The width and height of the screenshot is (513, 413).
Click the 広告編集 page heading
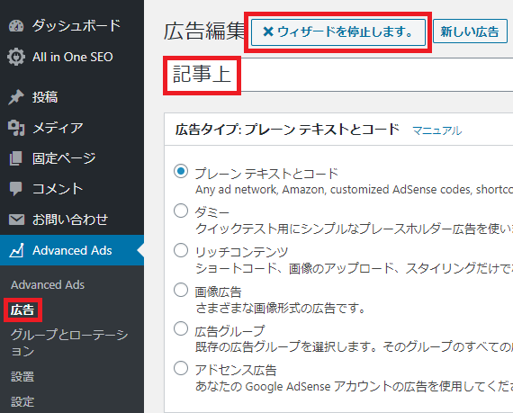[x=204, y=31]
